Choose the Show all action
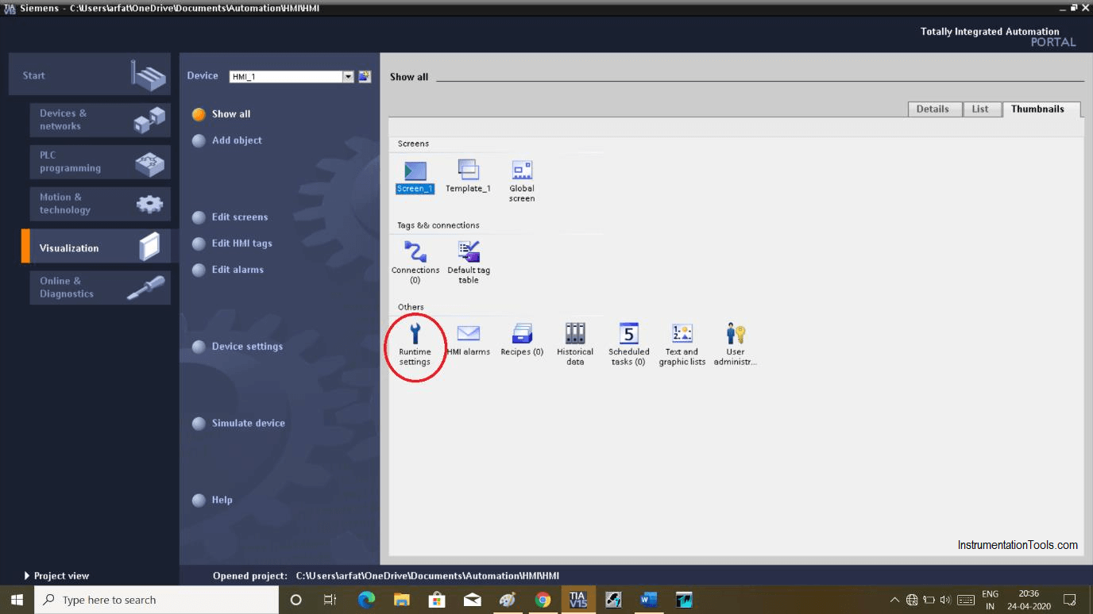1093x614 pixels. coord(222,114)
